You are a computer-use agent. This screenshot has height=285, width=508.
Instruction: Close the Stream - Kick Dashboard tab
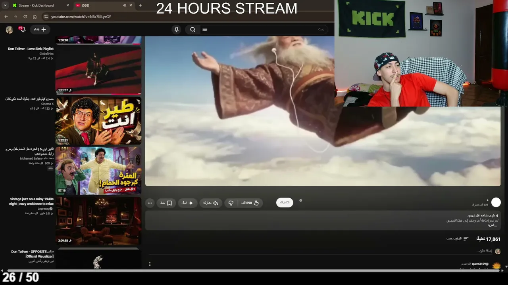point(67,6)
